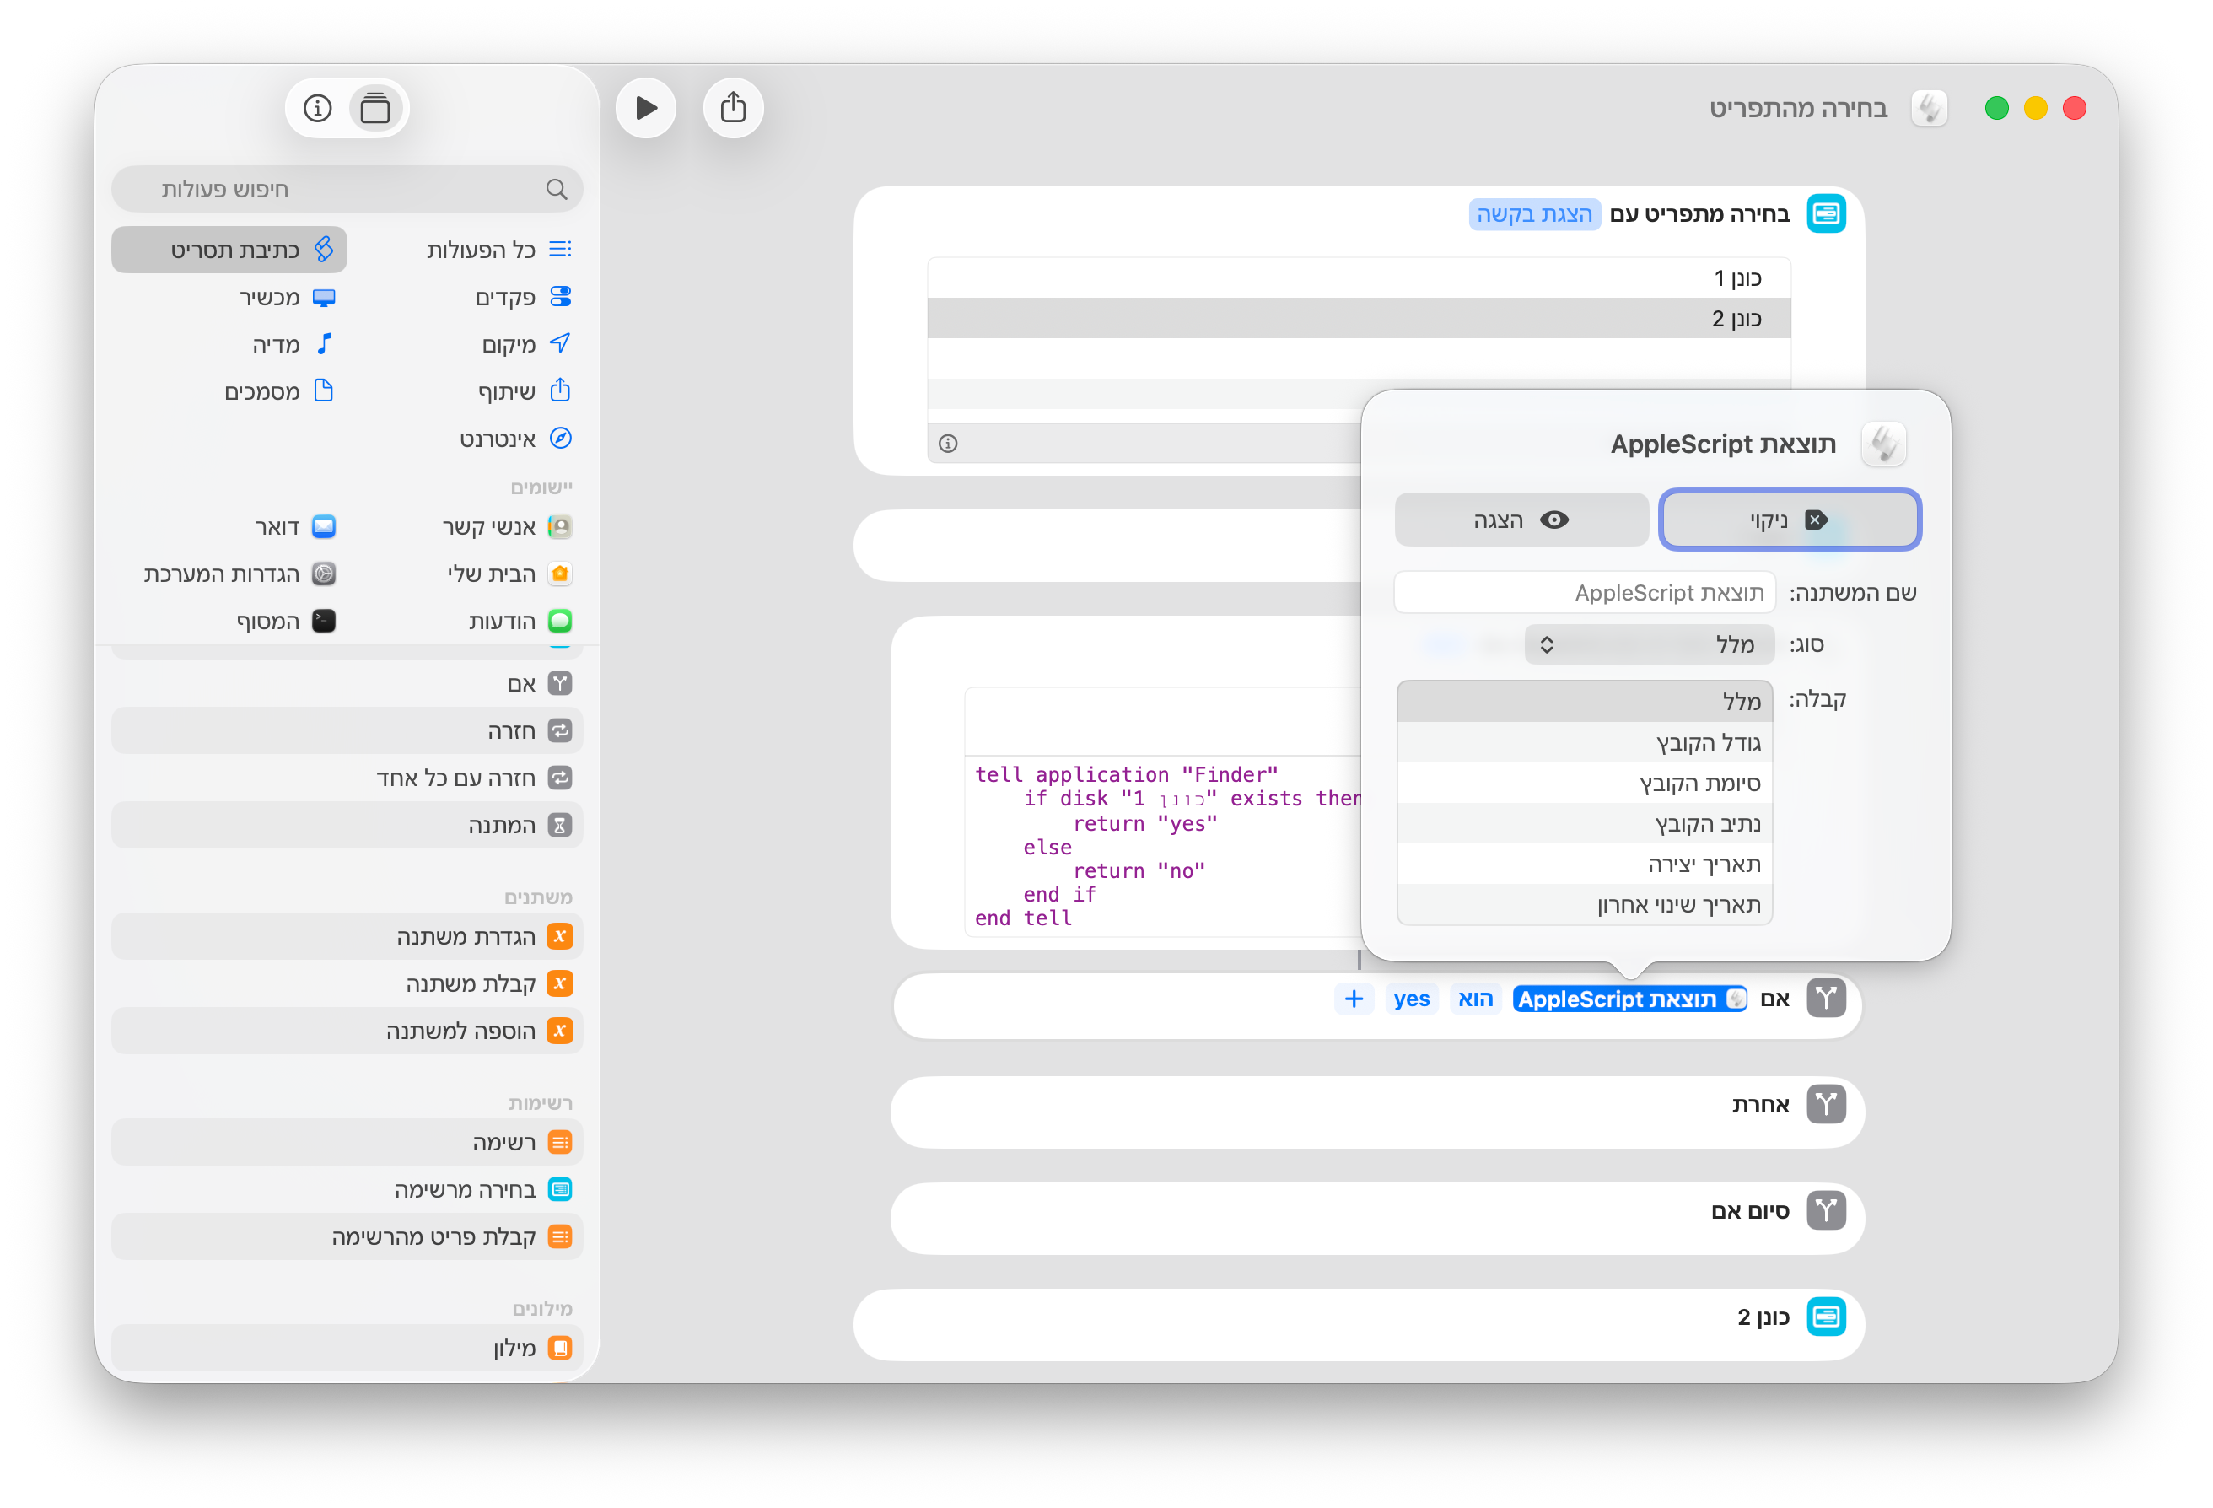Click the search actions field

click(x=347, y=189)
